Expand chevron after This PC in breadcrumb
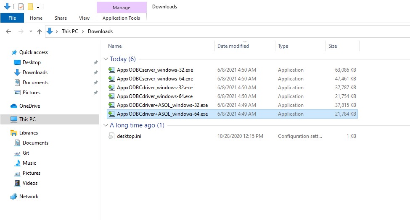410x220 pixels. tap(83, 31)
